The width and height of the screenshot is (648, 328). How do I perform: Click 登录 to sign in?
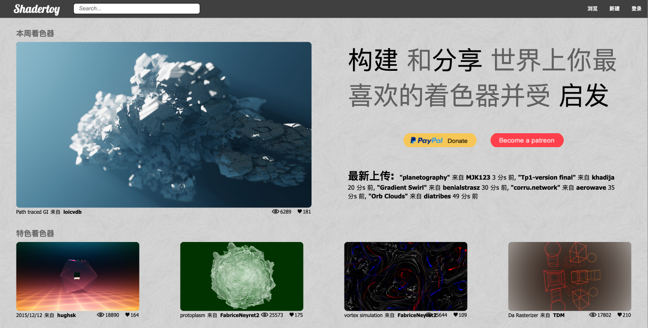point(636,9)
